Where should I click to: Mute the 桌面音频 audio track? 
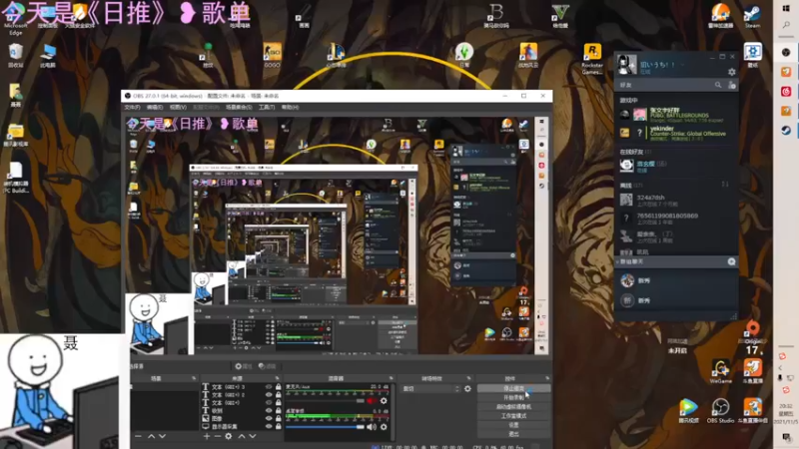[372, 427]
